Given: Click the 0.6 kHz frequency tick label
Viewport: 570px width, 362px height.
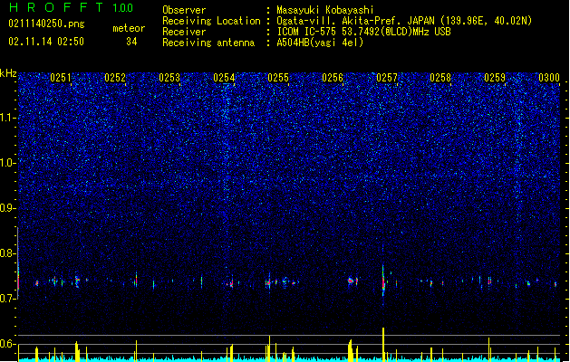Looking at the screenshot, I should click(8, 344).
